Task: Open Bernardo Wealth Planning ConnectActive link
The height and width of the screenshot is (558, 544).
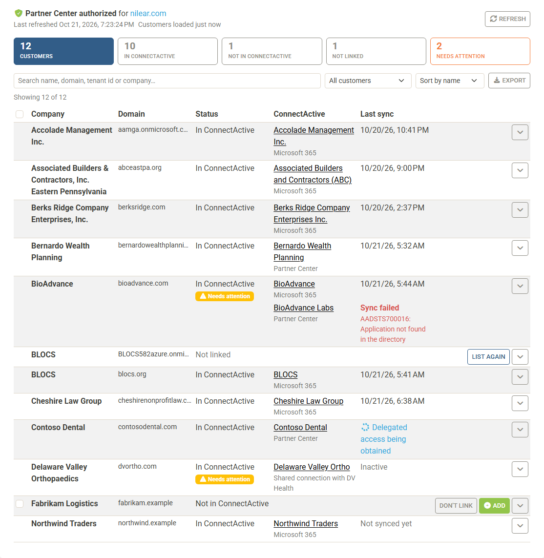Action: point(302,251)
